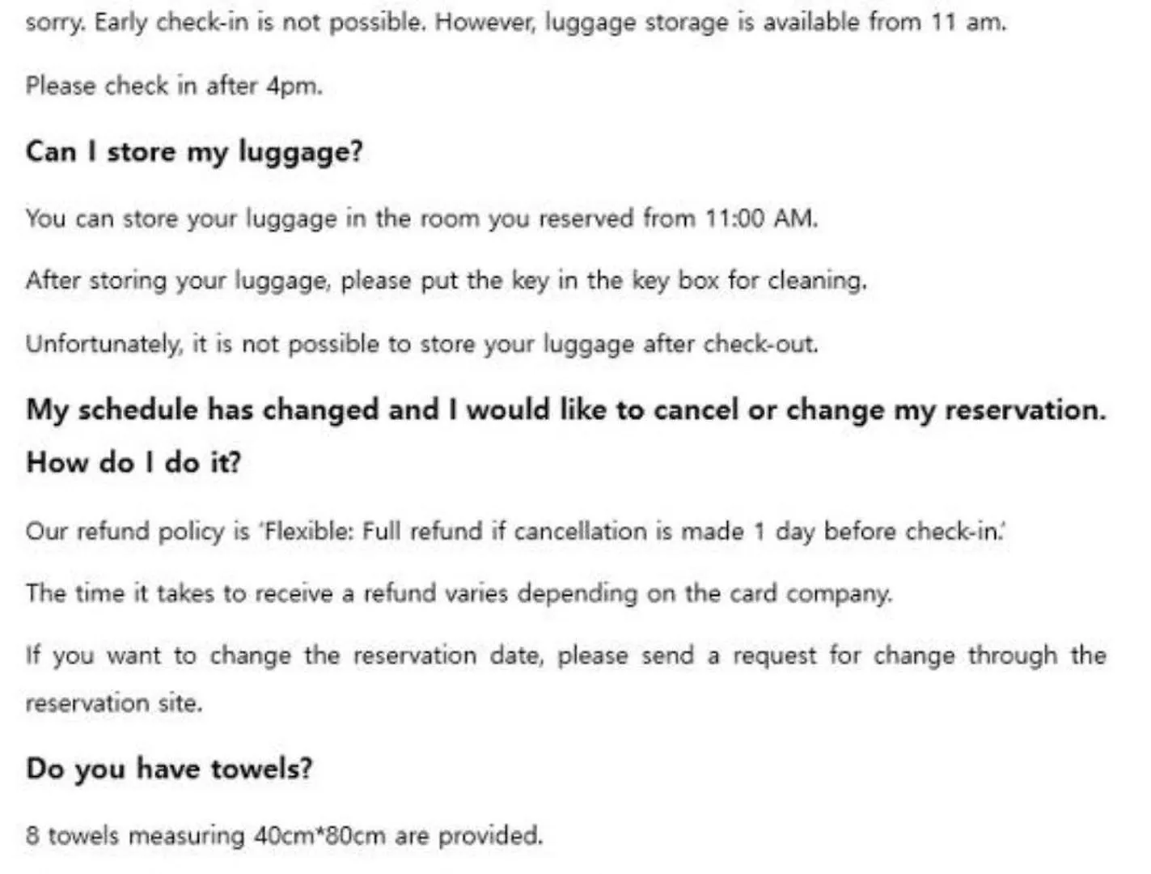
Task: Click the 'Please check in after 4pm.' text
Action: (x=174, y=85)
